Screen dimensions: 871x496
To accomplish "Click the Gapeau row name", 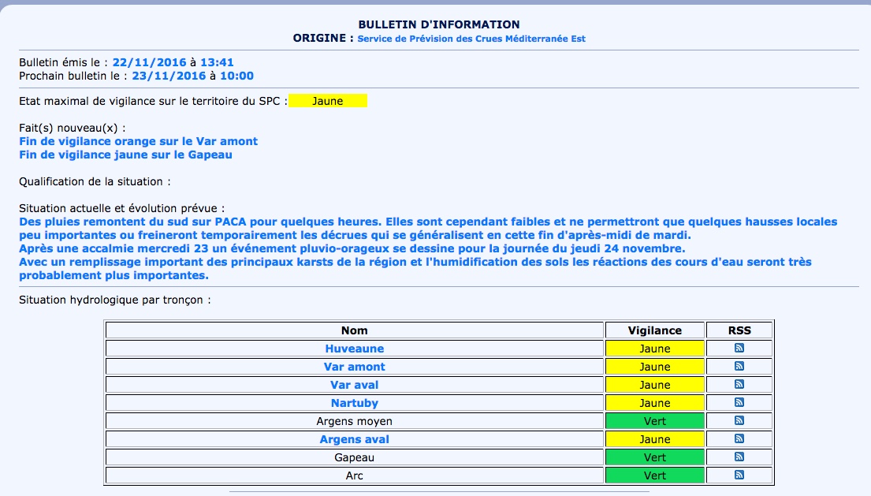I will (355, 457).
